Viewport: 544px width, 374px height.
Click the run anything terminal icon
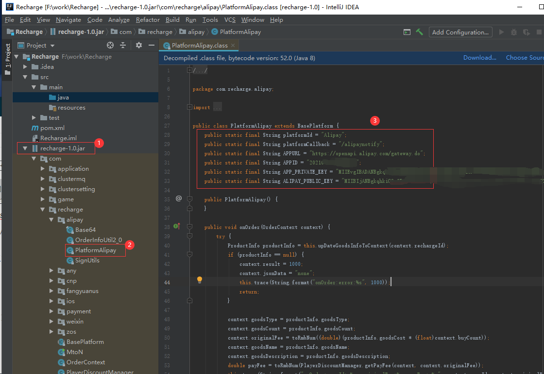pos(407,32)
